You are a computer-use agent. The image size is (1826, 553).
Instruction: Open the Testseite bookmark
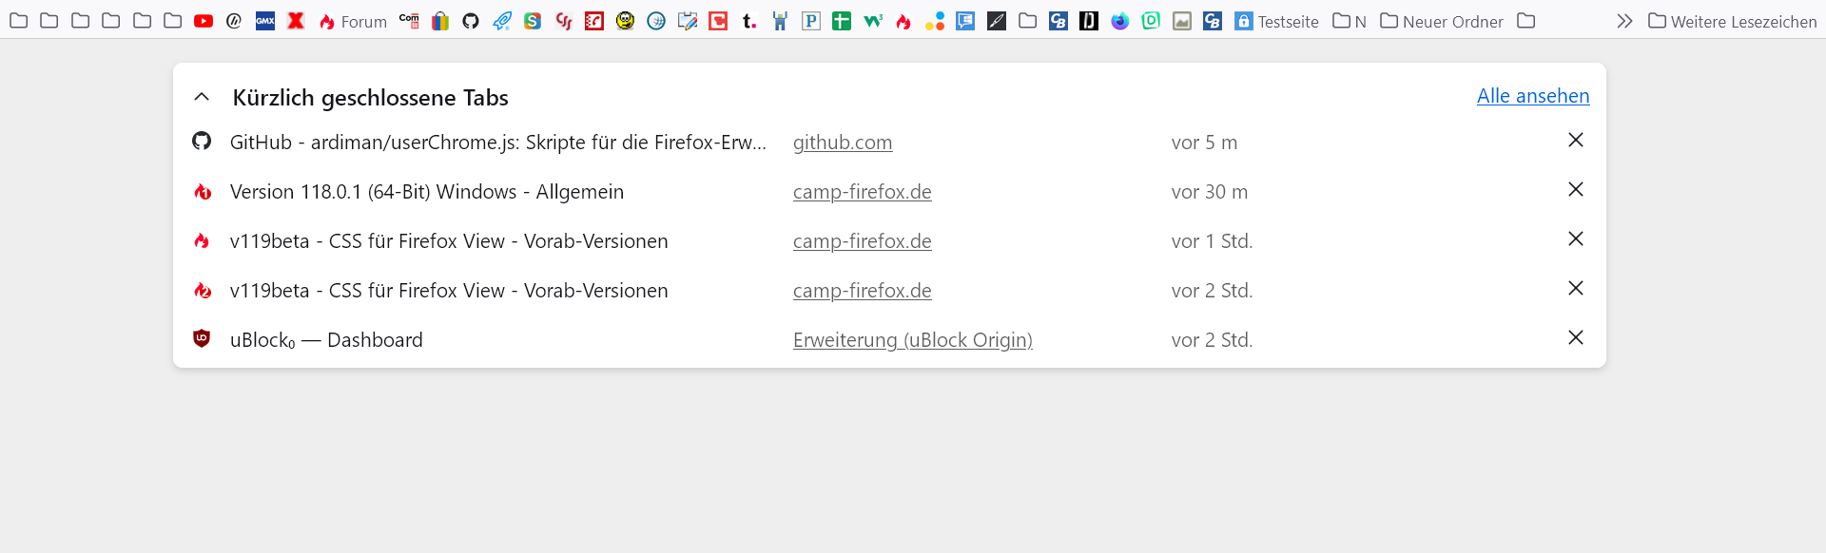(1276, 21)
